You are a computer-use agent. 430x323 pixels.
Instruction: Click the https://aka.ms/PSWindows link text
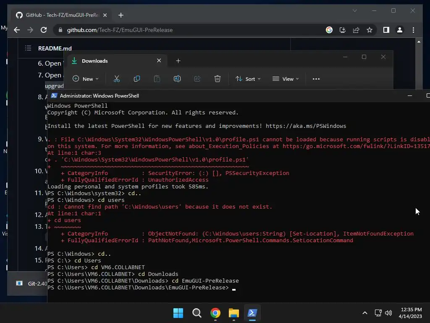point(306,126)
